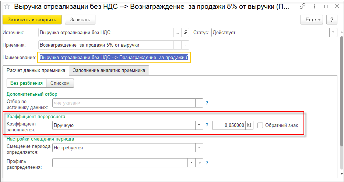Open the title bar more-options menu
The height and width of the screenshot is (182, 344).
314,6
